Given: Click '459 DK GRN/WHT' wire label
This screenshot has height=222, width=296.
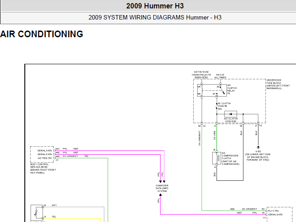Looking at the screenshot, I should click(x=244, y=209).
